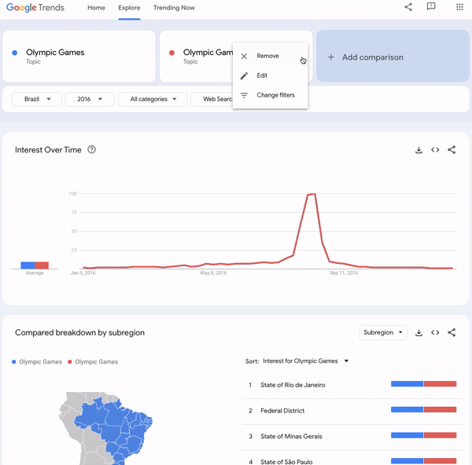The height and width of the screenshot is (465, 472).
Task: Click State of Minas Gerais row
Action: (352, 436)
